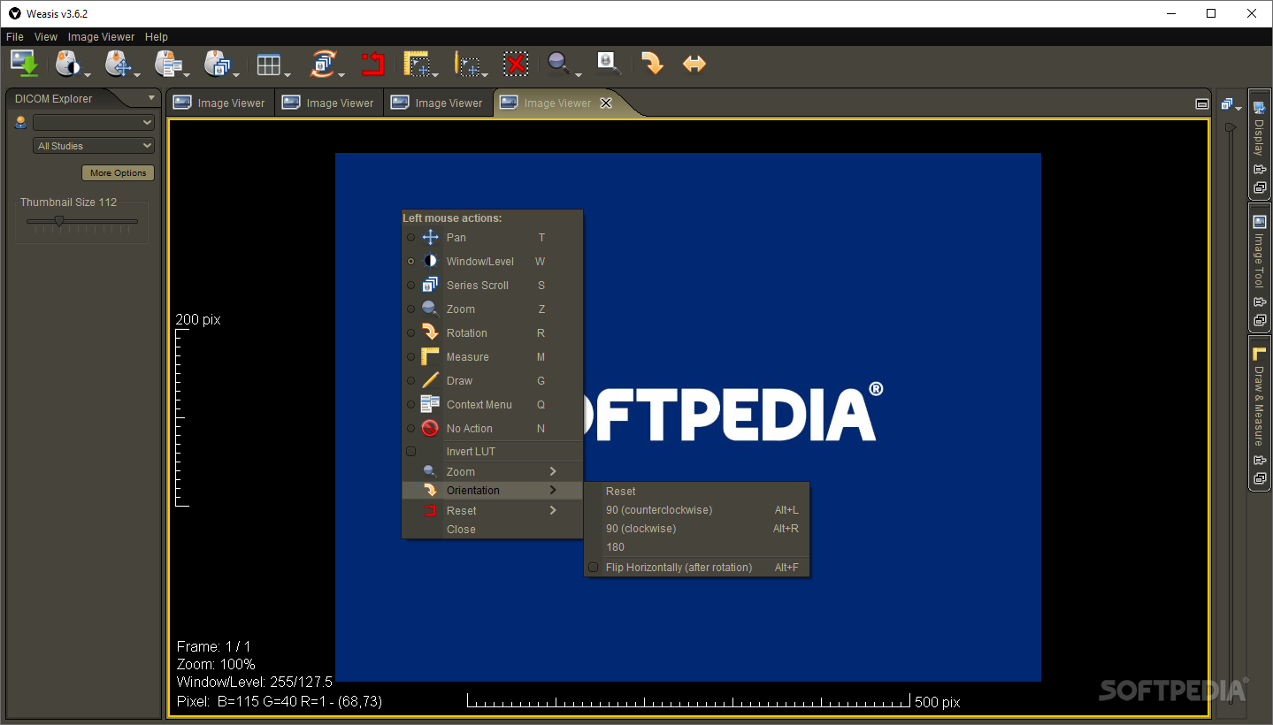The width and height of the screenshot is (1273, 725).
Task: Click the delete selected graphics red X icon
Action: 516,64
